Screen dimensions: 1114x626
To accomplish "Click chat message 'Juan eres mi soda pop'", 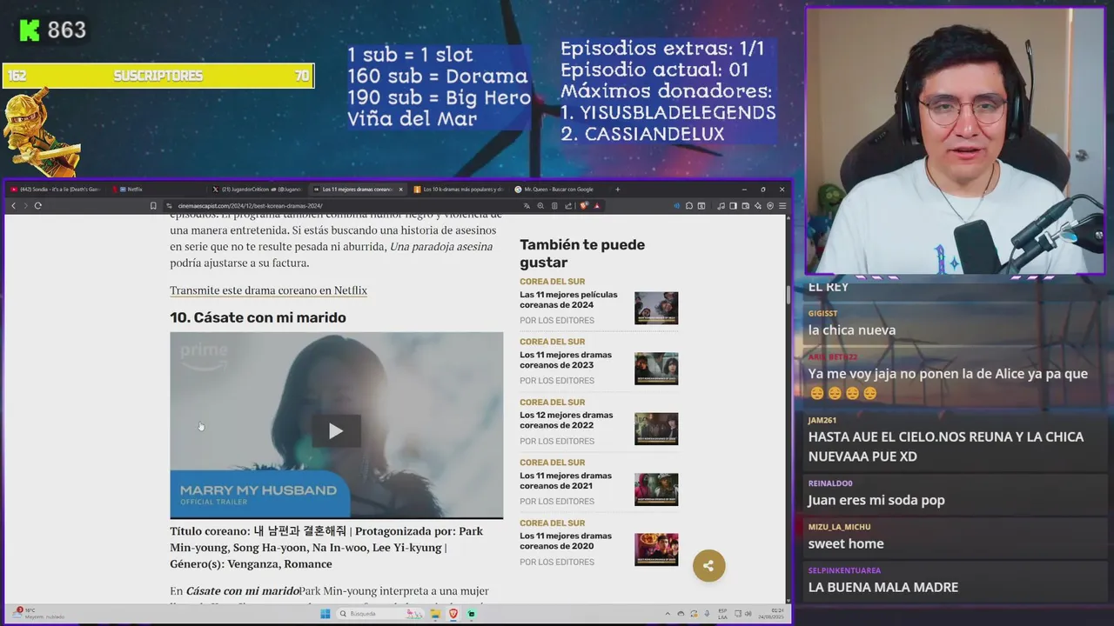I will coord(876,500).
